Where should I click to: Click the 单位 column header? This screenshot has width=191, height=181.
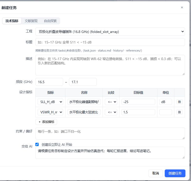(166, 93)
